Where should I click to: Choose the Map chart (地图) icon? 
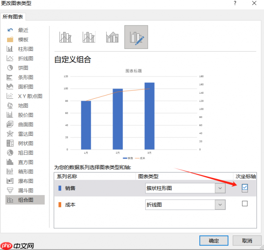point(10,106)
